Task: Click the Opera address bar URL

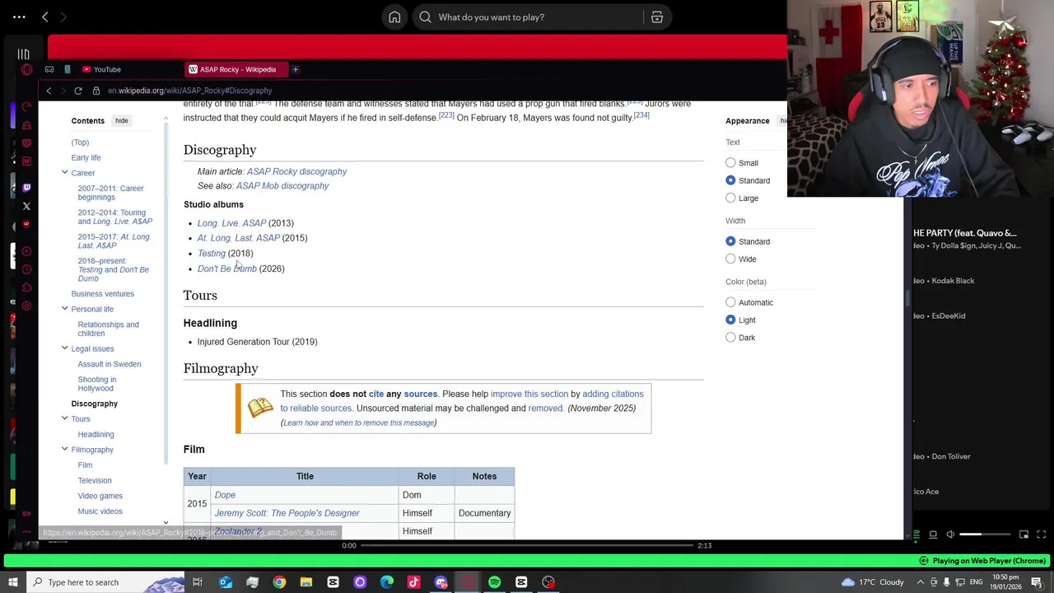Action: [x=189, y=91]
